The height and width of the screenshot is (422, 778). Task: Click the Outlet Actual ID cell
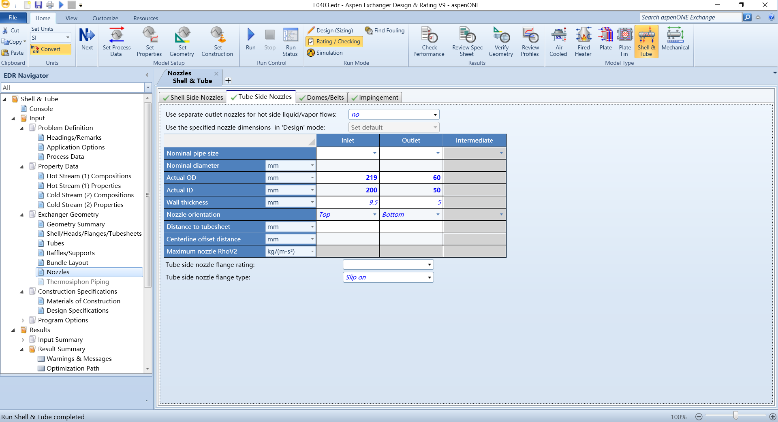click(x=411, y=190)
